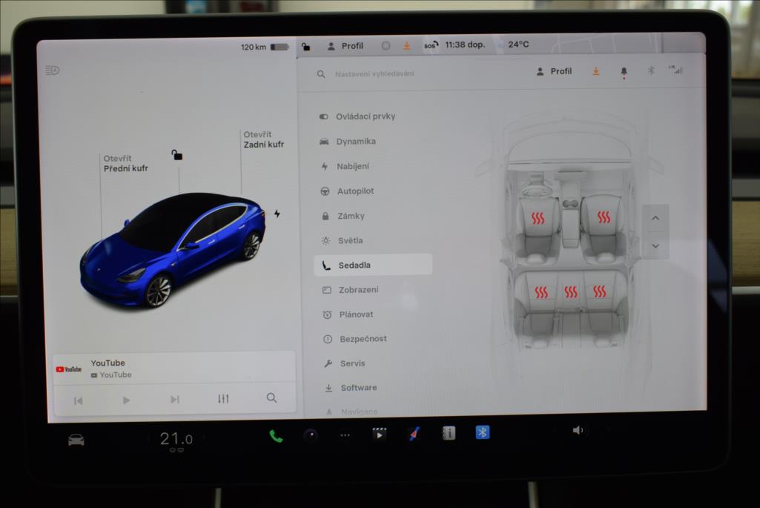Select the Autopilot menu item
This screenshot has width=760, height=508.
[x=355, y=191]
